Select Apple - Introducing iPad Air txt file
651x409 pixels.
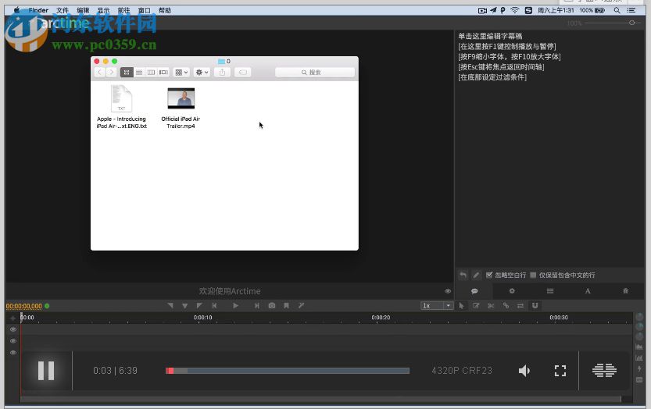point(122,107)
